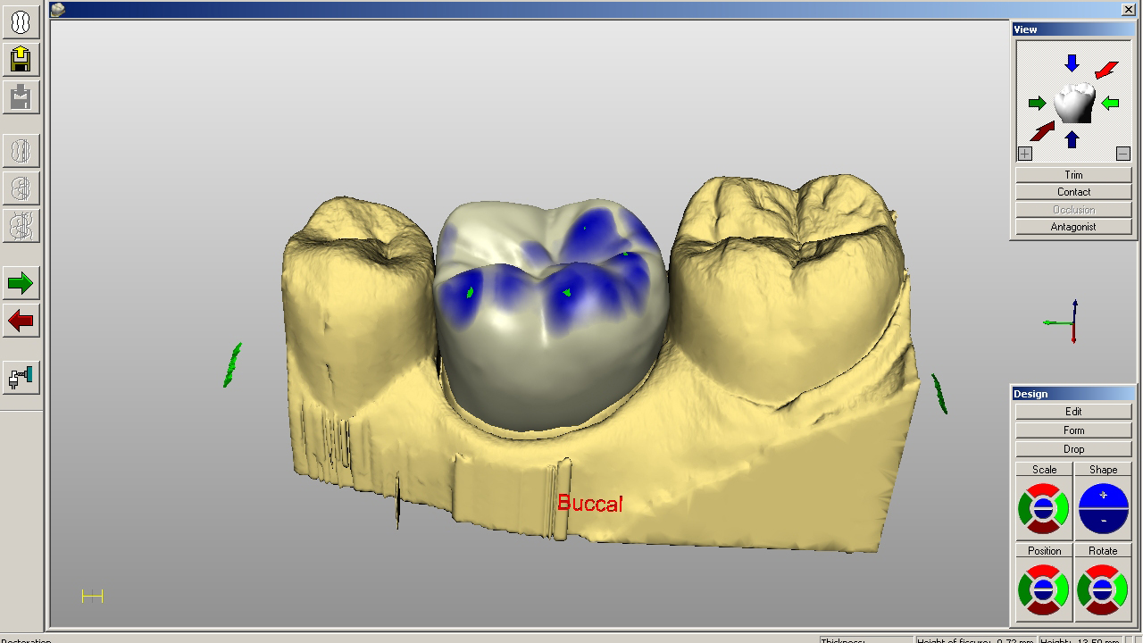
Task: Click the dark blue upward view arrow below tooth
Action: [x=1072, y=139]
